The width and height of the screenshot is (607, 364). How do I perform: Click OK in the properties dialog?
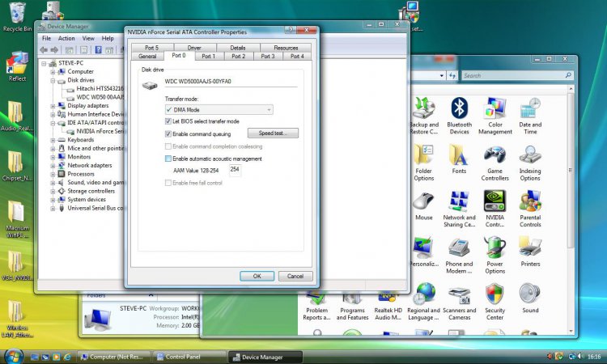pos(257,276)
